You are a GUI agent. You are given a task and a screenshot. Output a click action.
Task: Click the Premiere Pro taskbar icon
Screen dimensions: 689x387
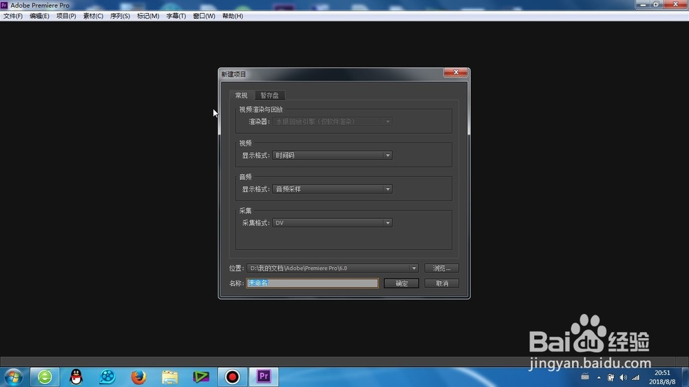click(264, 377)
